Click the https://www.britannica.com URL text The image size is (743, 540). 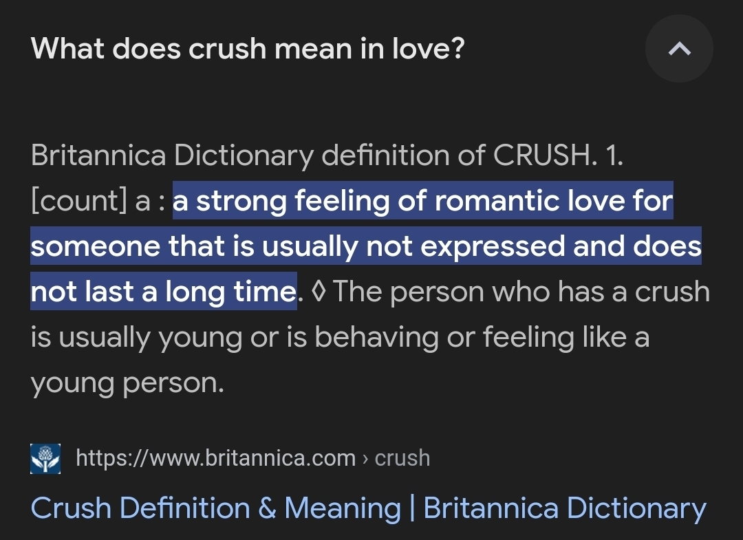tap(215, 458)
